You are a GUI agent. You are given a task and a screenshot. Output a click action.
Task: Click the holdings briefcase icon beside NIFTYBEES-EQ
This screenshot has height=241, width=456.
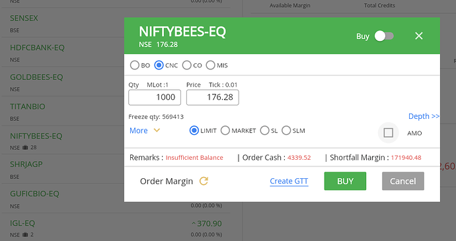[x=25, y=147]
